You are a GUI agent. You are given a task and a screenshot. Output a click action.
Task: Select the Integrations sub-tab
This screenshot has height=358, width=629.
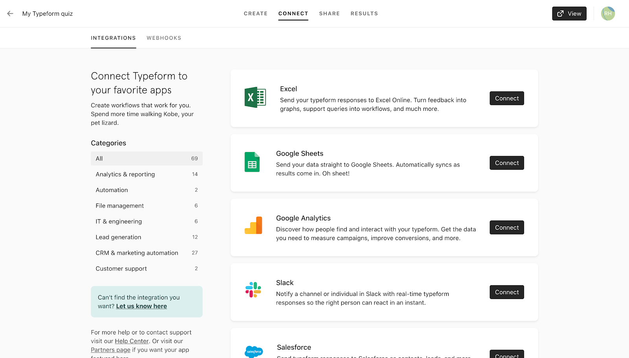tap(113, 38)
